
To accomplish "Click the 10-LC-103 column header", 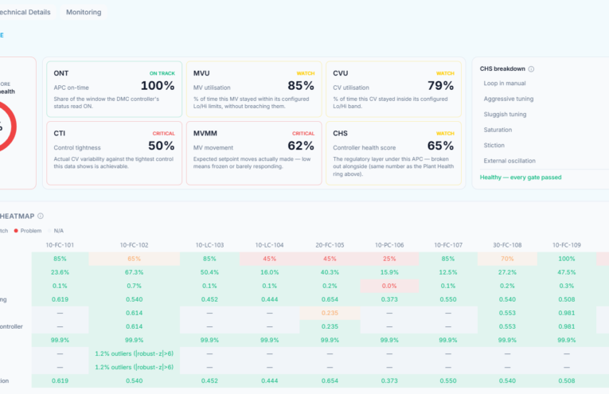I will (209, 245).
